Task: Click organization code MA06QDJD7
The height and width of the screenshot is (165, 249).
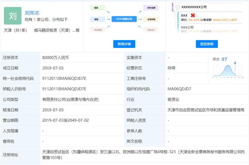Action: pos(179,89)
